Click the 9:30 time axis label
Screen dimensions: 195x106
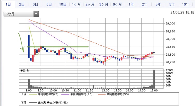coord(41,90)
